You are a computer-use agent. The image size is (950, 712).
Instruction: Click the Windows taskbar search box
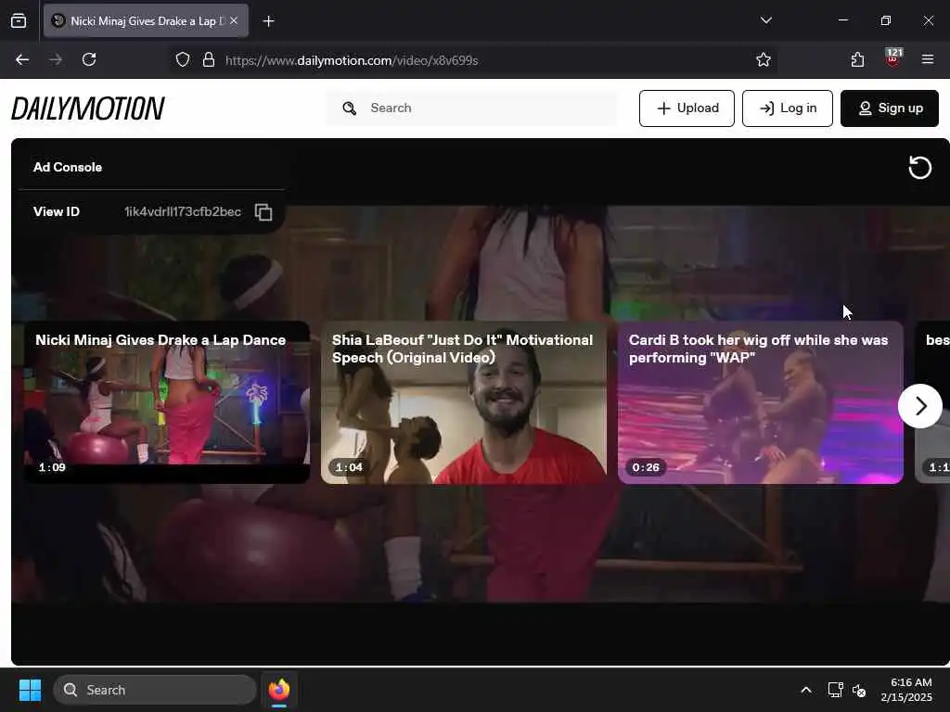pos(155,690)
